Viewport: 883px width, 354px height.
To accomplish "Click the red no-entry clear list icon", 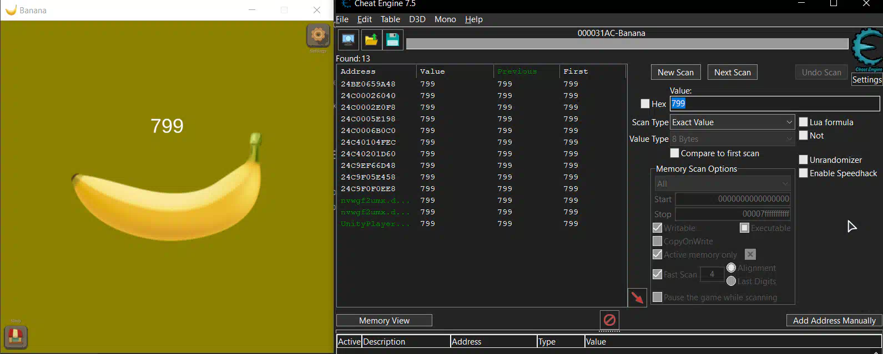I will point(609,320).
